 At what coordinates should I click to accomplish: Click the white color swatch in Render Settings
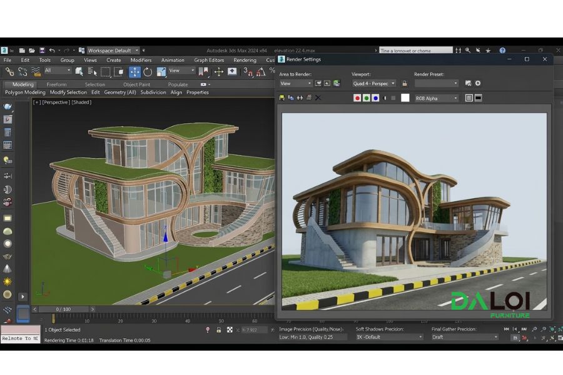coord(405,97)
